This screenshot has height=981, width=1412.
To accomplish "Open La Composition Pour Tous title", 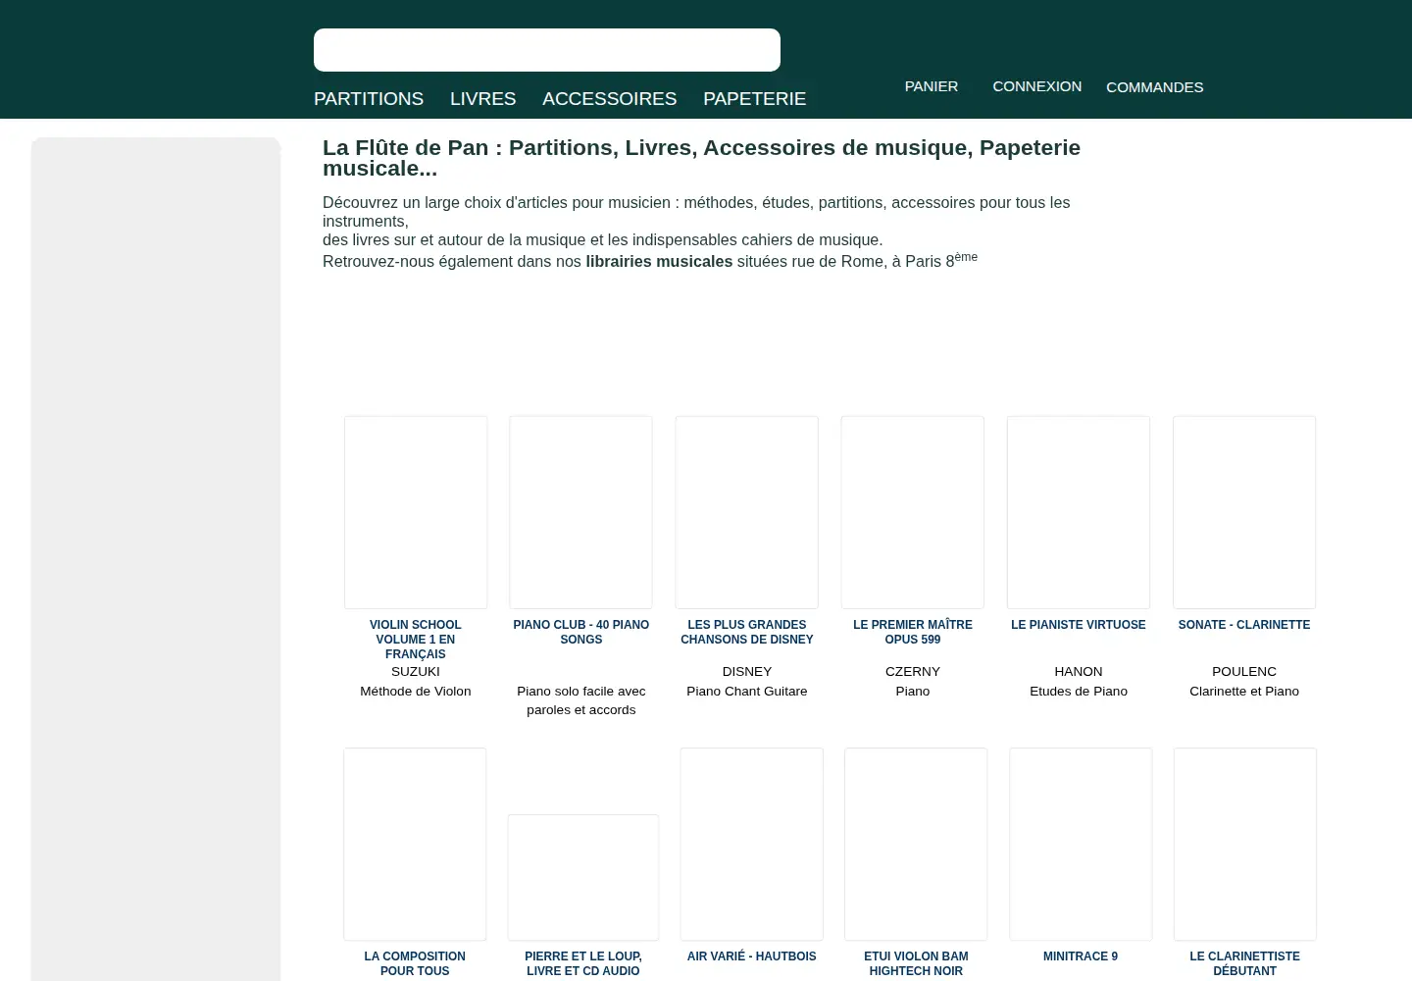I will click(414, 963).
